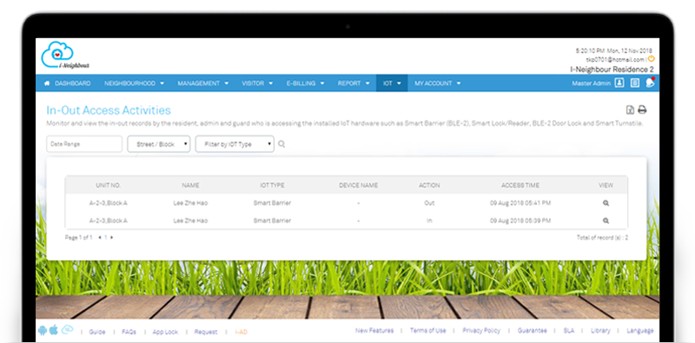Viewport: 695px width, 343px height.
Task: Click the i-Neighbour cloud logo
Action: point(64,55)
